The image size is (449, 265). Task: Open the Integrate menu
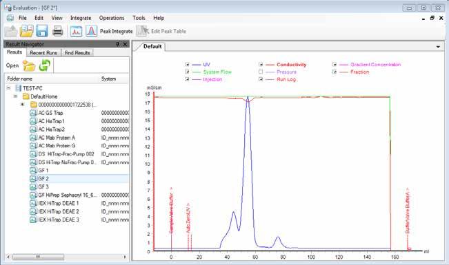coord(81,18)
